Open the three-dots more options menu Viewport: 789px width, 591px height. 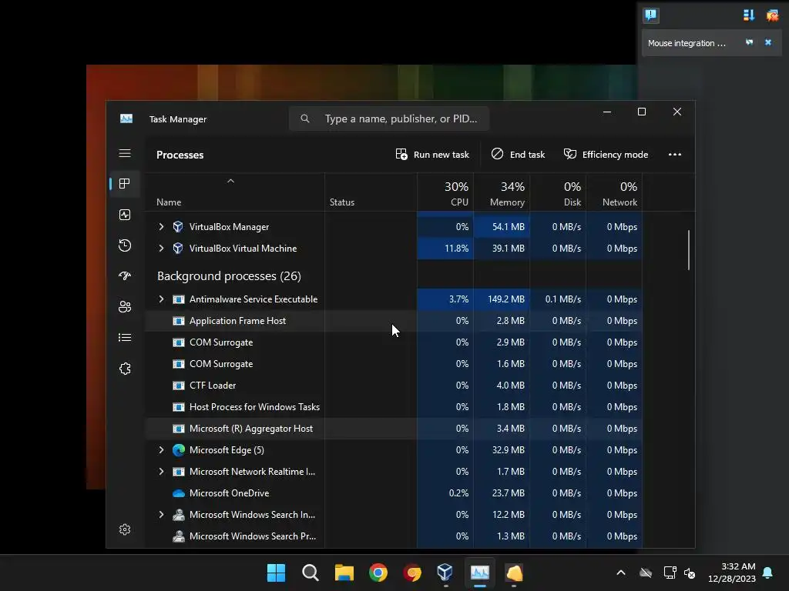(x=675, y=155)
